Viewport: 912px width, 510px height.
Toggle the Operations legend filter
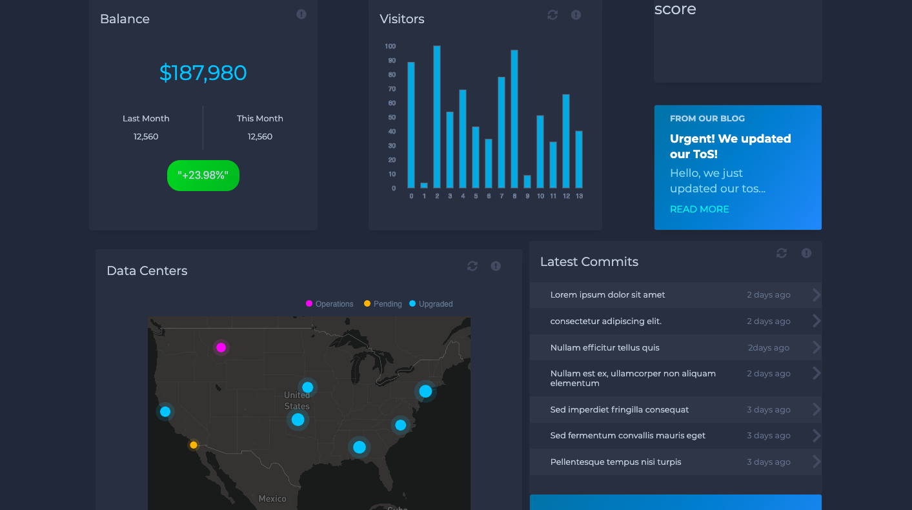click(329, 303)
